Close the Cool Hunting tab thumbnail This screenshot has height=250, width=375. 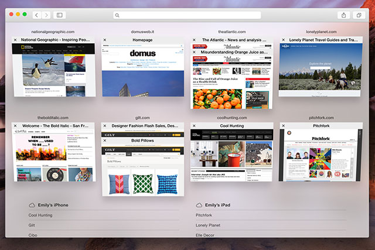(194, 125)
